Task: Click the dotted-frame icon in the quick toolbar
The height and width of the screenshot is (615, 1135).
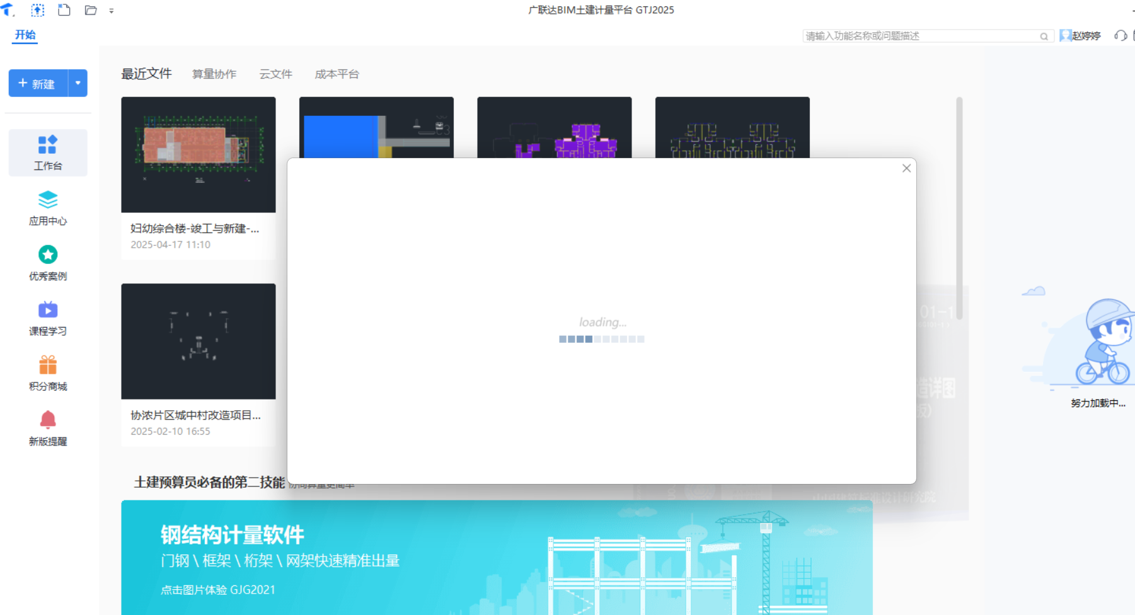Action: (38, 10)
